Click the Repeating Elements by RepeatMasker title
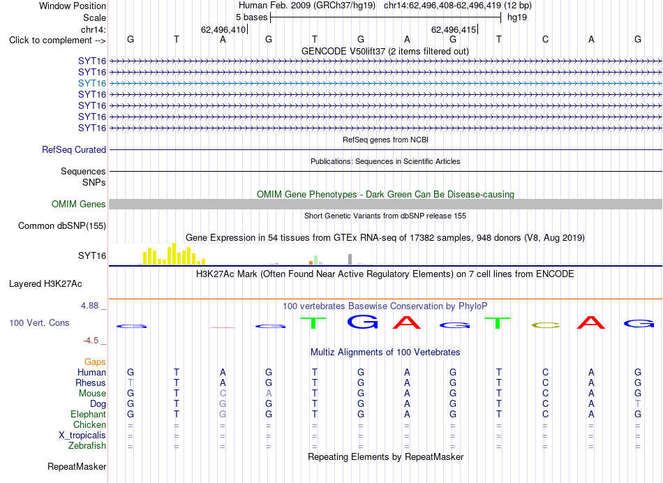This screenshot has height=483, width=663. click(x=385, y=456)
